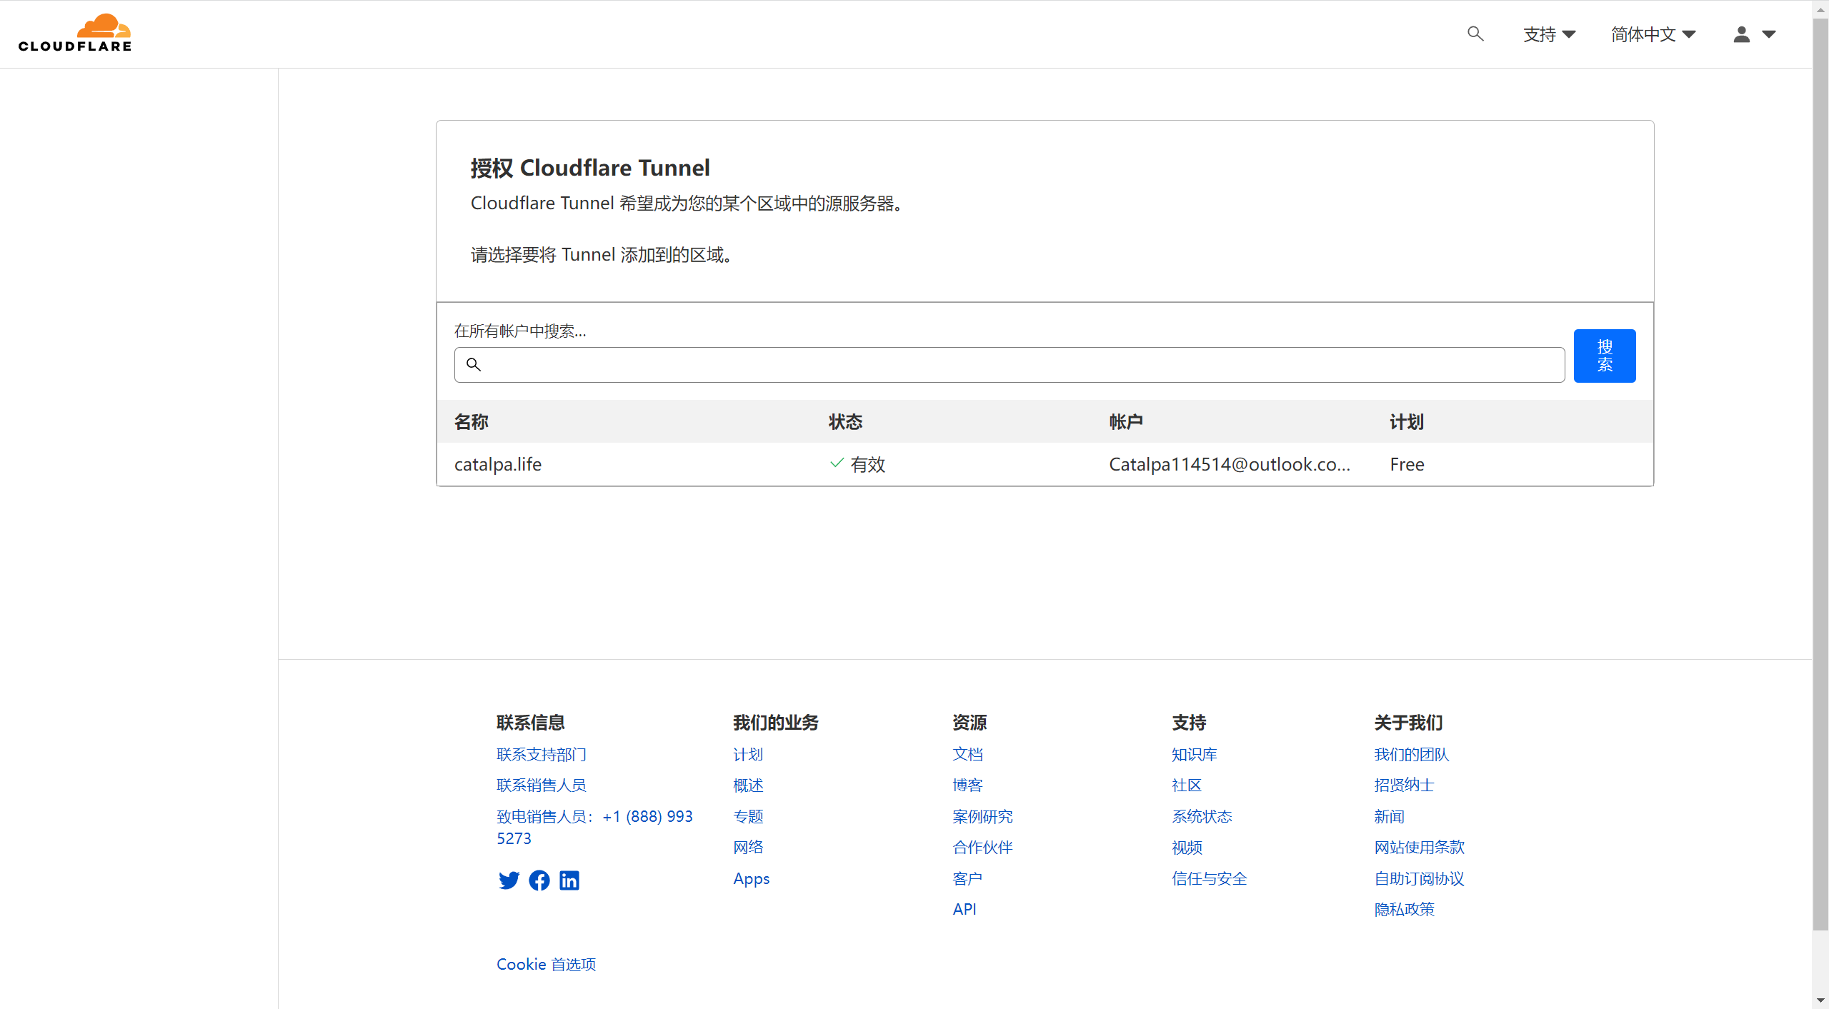Open the 专题 footer link
This screenshot has height=1009, width=1829.
pos(748,816)
